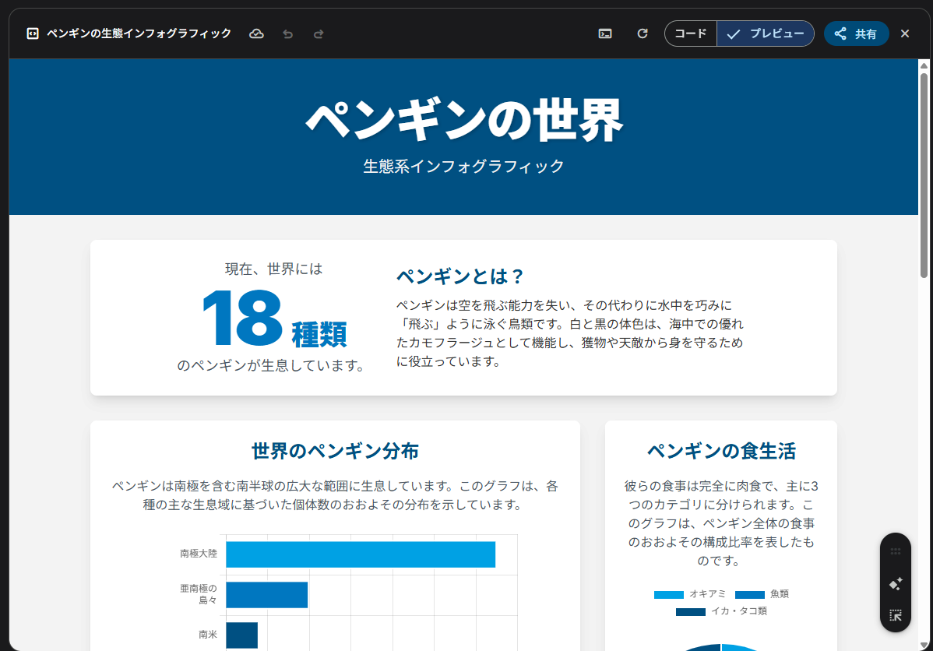
Task: Click the 亜南極の島々 bar in the chart
Action: (266, 595)
